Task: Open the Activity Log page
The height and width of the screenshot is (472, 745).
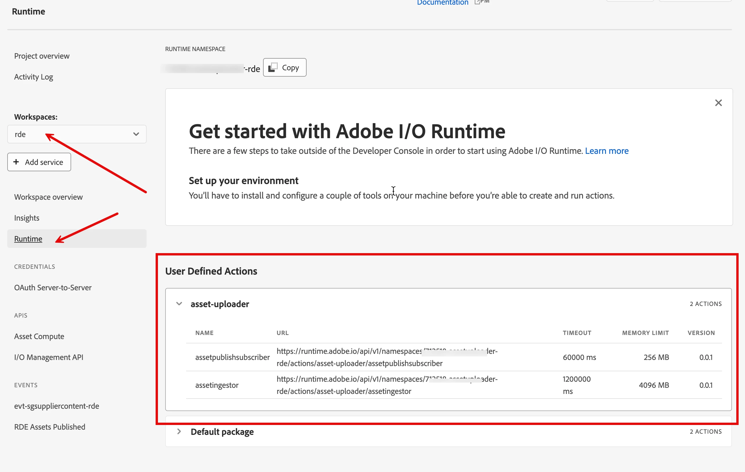Action: [x=33, y=77]
